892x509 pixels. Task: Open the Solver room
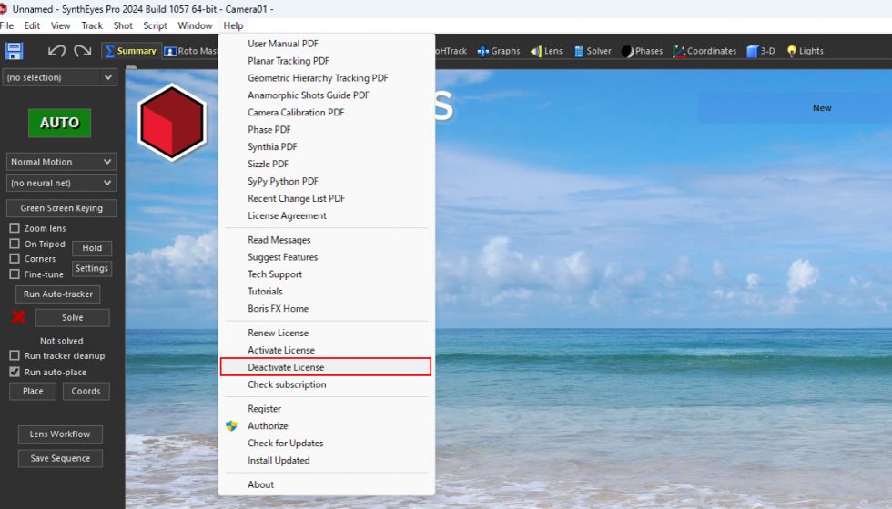(593, 51)
